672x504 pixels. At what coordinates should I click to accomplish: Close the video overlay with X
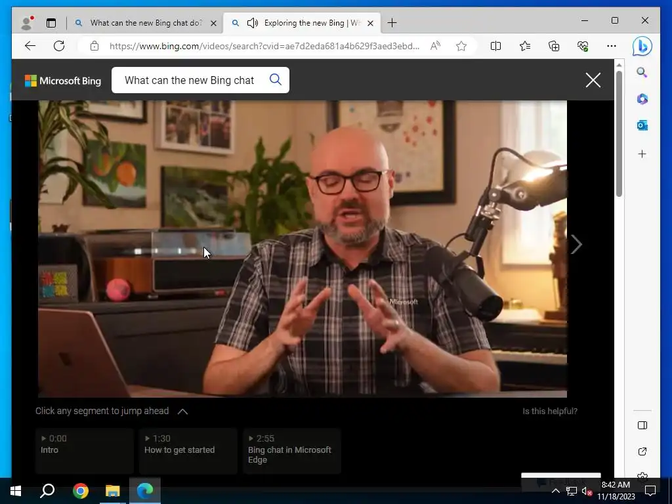(593, 79)
